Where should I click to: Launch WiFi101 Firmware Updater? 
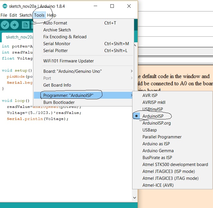[x=83, y=61]
